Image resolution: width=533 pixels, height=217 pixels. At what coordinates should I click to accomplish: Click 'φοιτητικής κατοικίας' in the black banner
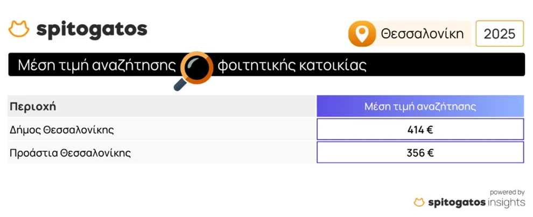coord(292,66)
